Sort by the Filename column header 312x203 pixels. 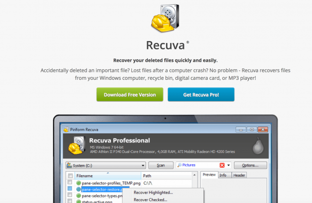[x=108, y=176]
